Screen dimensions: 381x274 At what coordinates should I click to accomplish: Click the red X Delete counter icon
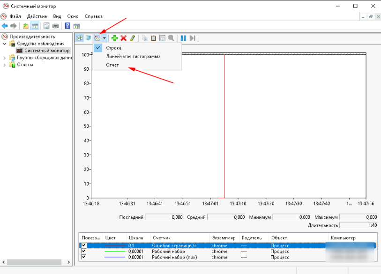coord(124,38)
